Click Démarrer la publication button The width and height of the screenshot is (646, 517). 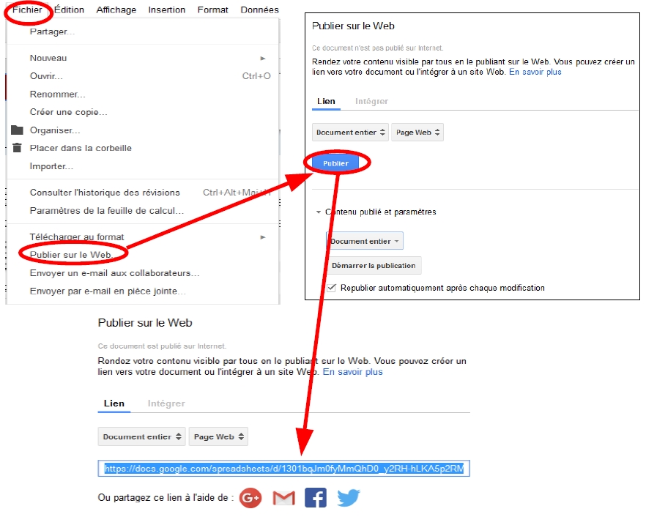coord(374,266)
